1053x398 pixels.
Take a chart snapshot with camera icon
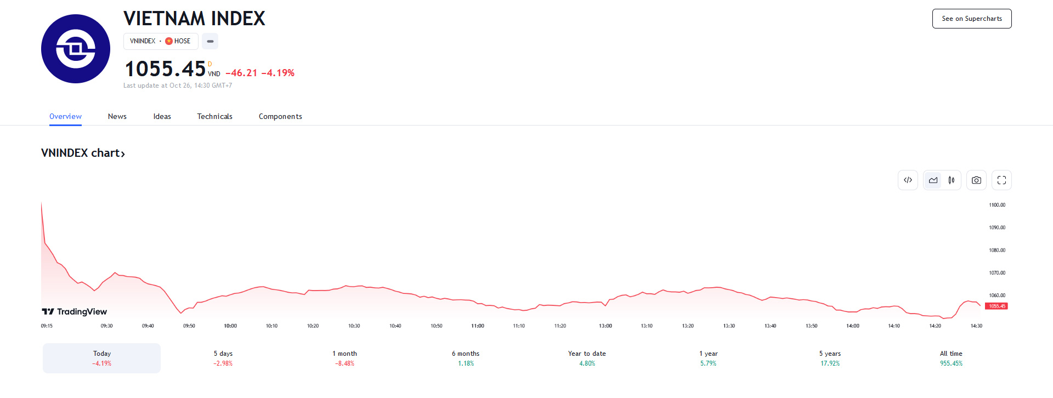pos(976,180)
